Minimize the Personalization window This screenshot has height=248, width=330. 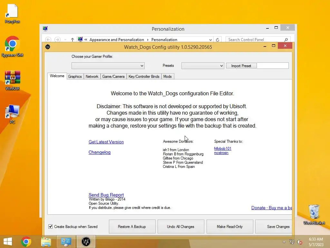(267, 28)
